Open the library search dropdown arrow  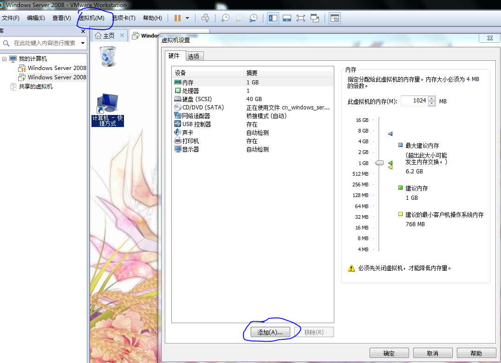(x=83, y=43)
